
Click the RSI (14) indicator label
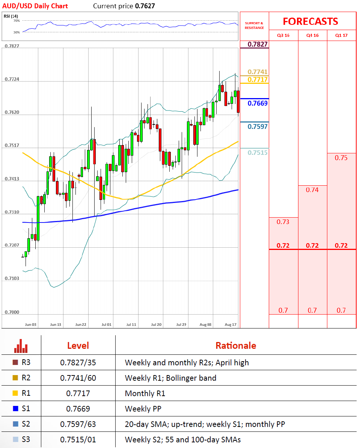[11, 16]
